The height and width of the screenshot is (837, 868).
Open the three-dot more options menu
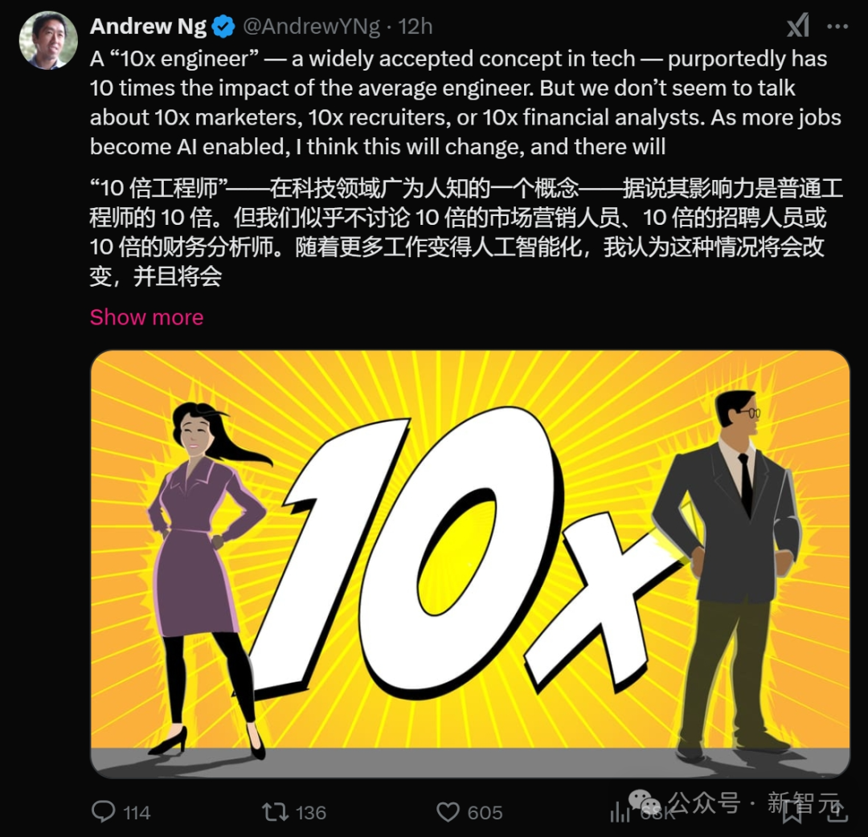[837, 26]
